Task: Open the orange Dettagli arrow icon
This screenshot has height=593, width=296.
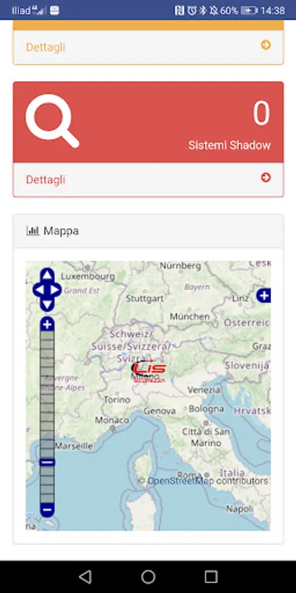Action: click(x=266, y=45)
